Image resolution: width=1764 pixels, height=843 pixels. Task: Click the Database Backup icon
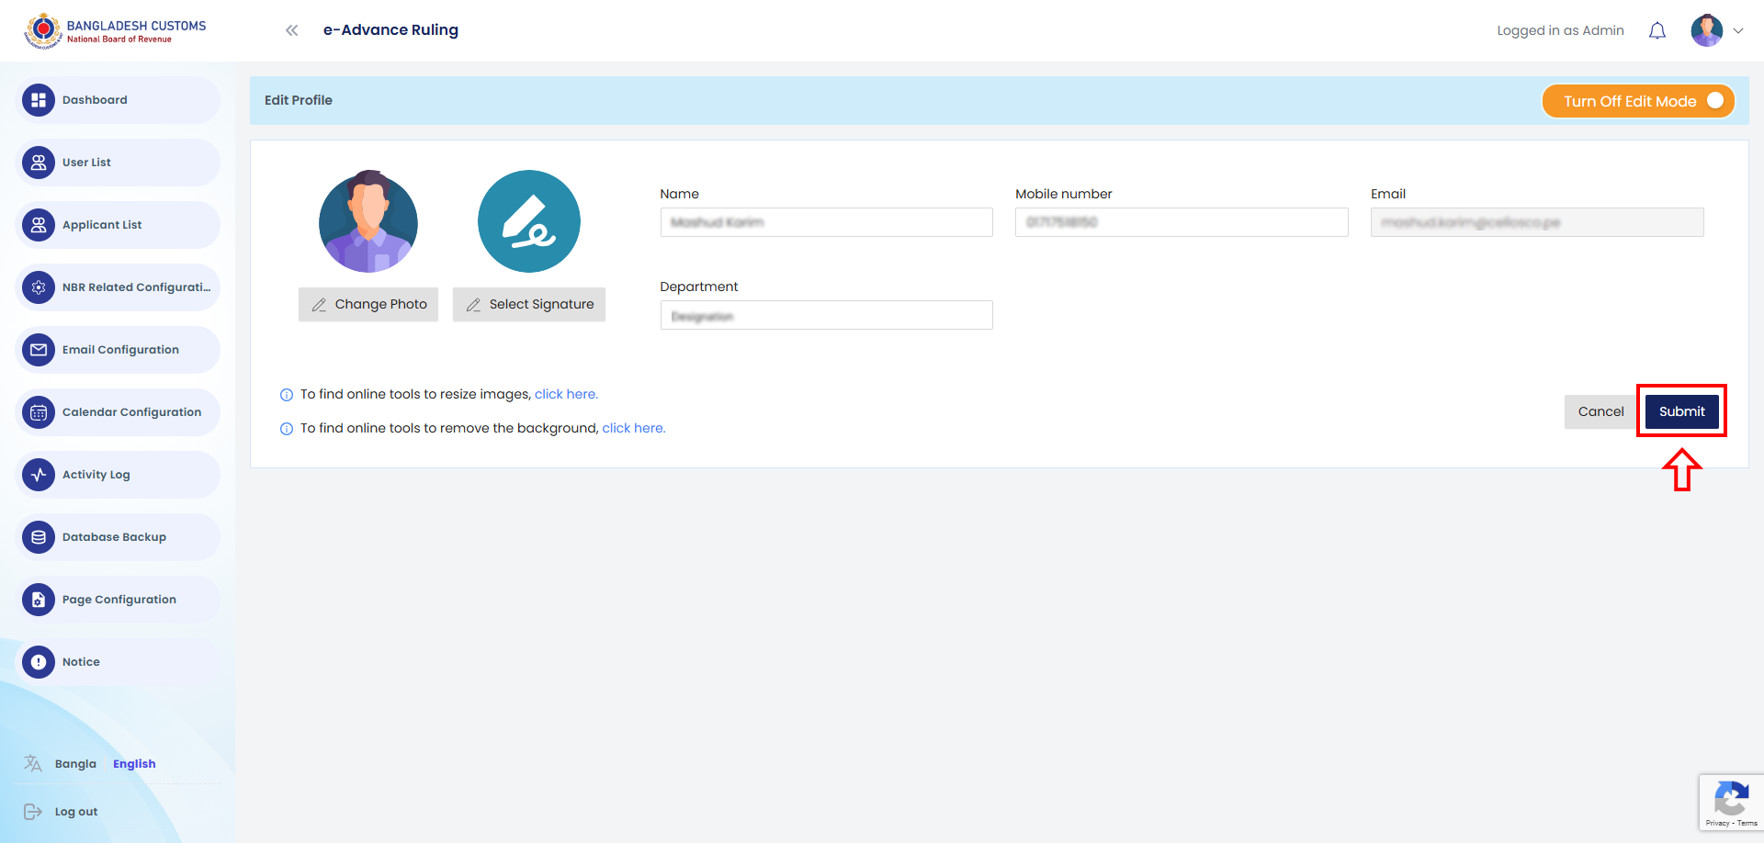point(39,537)
